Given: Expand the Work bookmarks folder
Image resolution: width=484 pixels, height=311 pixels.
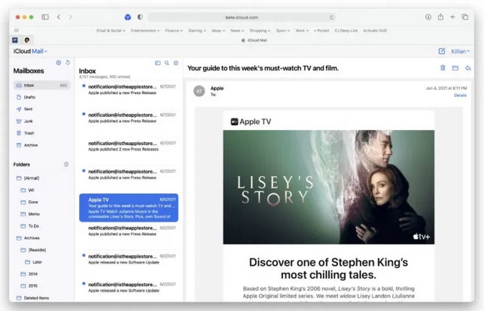Looking at the screenshot, I should 302,31.
